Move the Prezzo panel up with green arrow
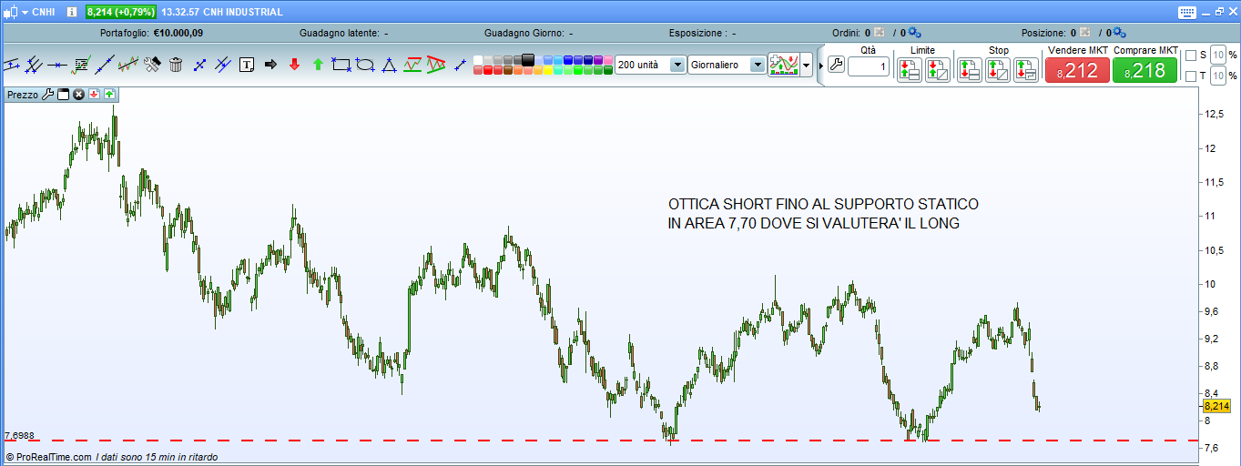The image size is (1241, 466). (x=109, y=94)
